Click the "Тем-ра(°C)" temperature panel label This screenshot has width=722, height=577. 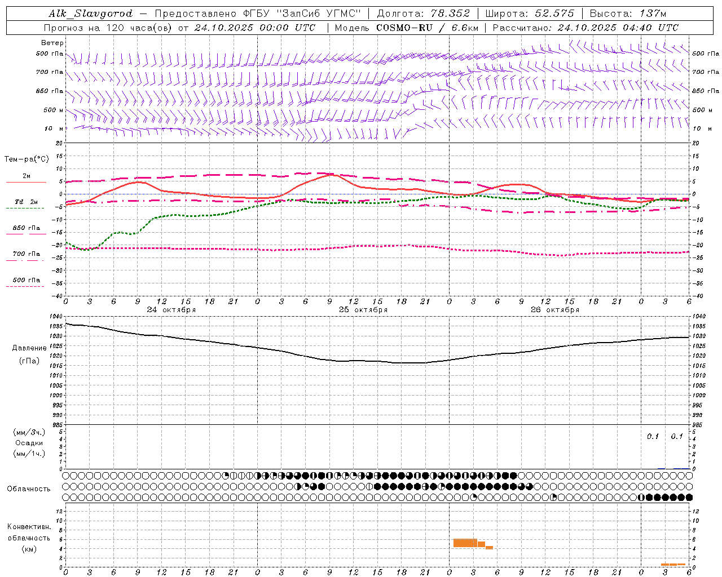pos(27,159)
